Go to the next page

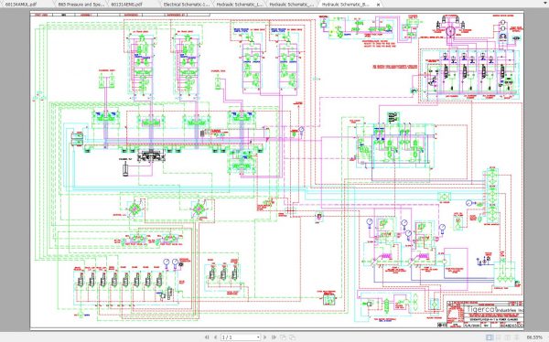[x=265, y=337]
